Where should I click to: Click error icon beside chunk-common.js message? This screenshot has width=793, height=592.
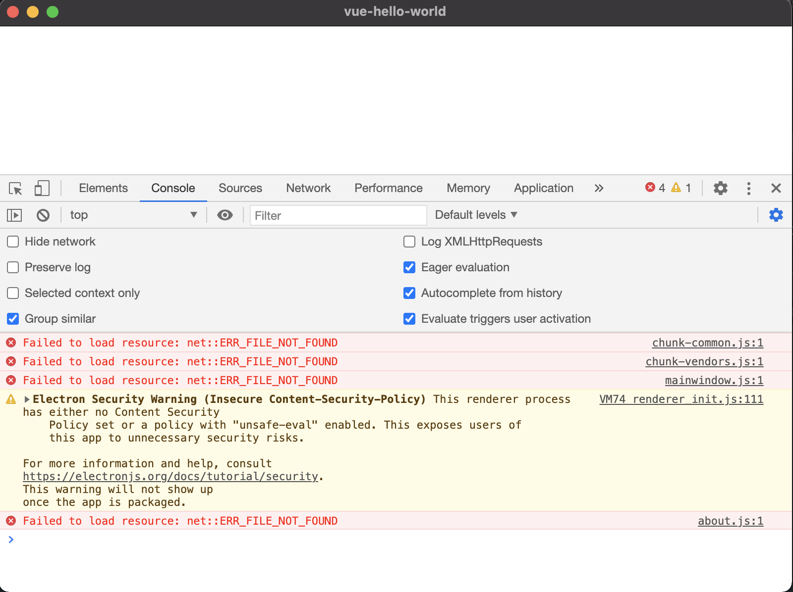(11, 343)
